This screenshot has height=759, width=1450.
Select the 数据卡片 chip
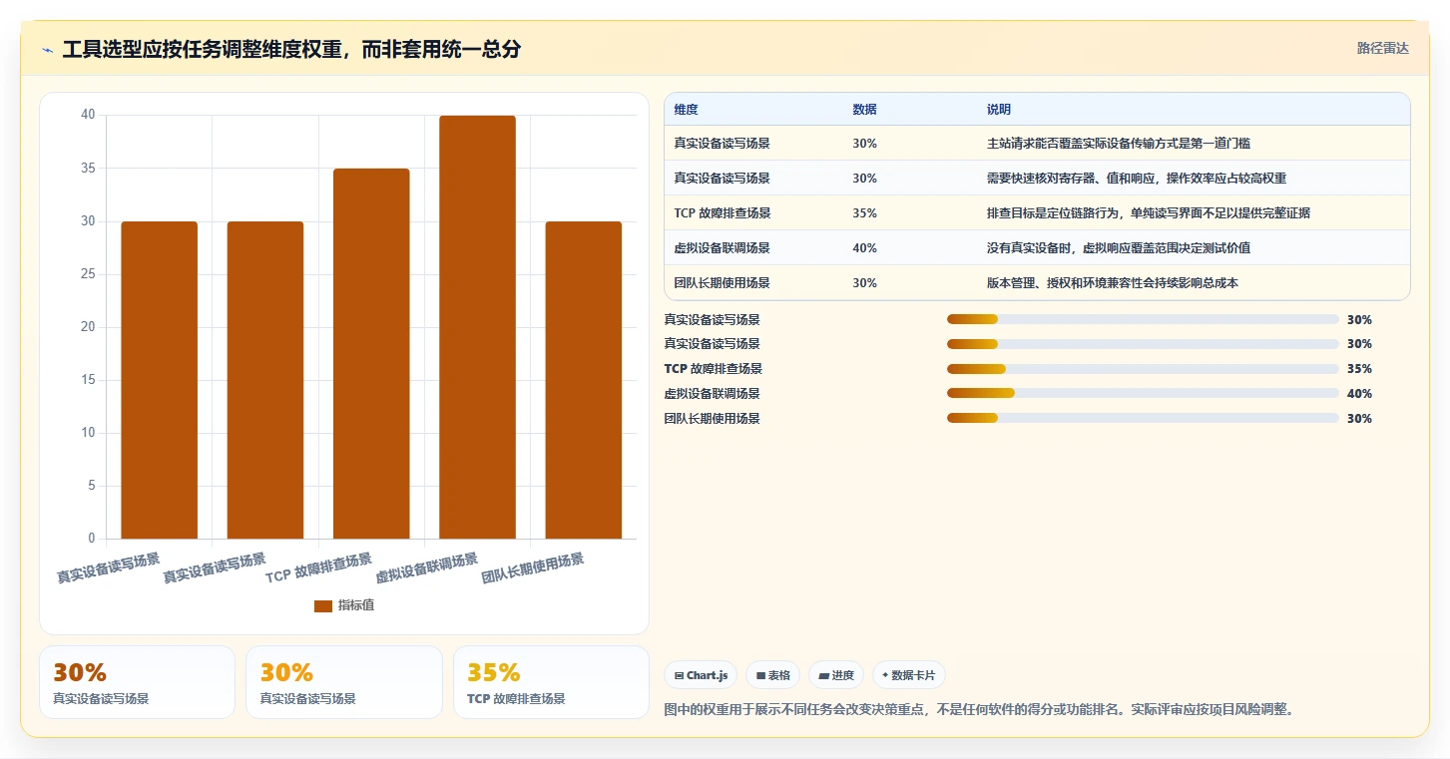(908, 675)
